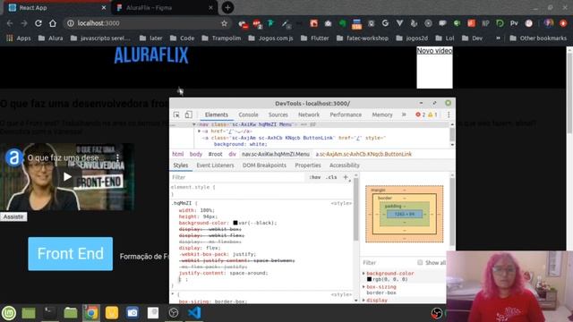Viewport: 573px width, 322px height.
Task: Expand the first anchor href element node
Action: tap(199, 131)
